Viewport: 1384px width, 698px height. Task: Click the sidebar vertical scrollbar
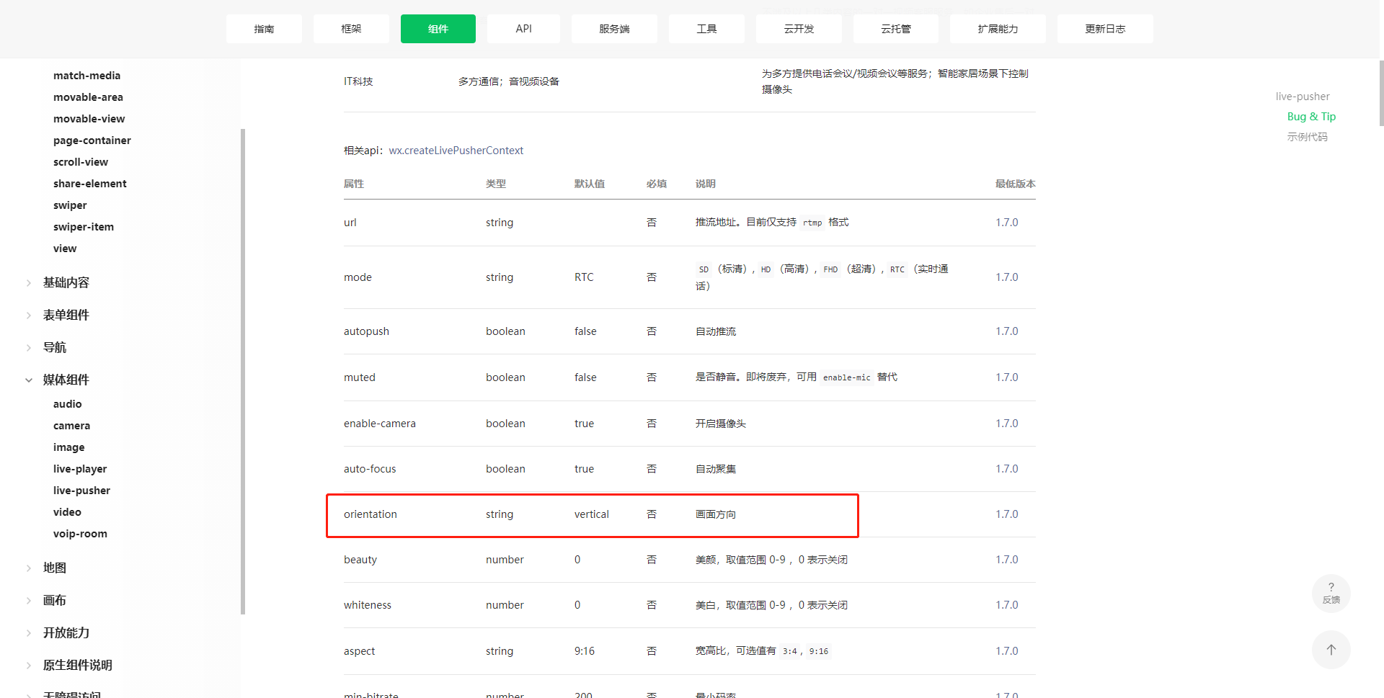(x=243, y=371)
